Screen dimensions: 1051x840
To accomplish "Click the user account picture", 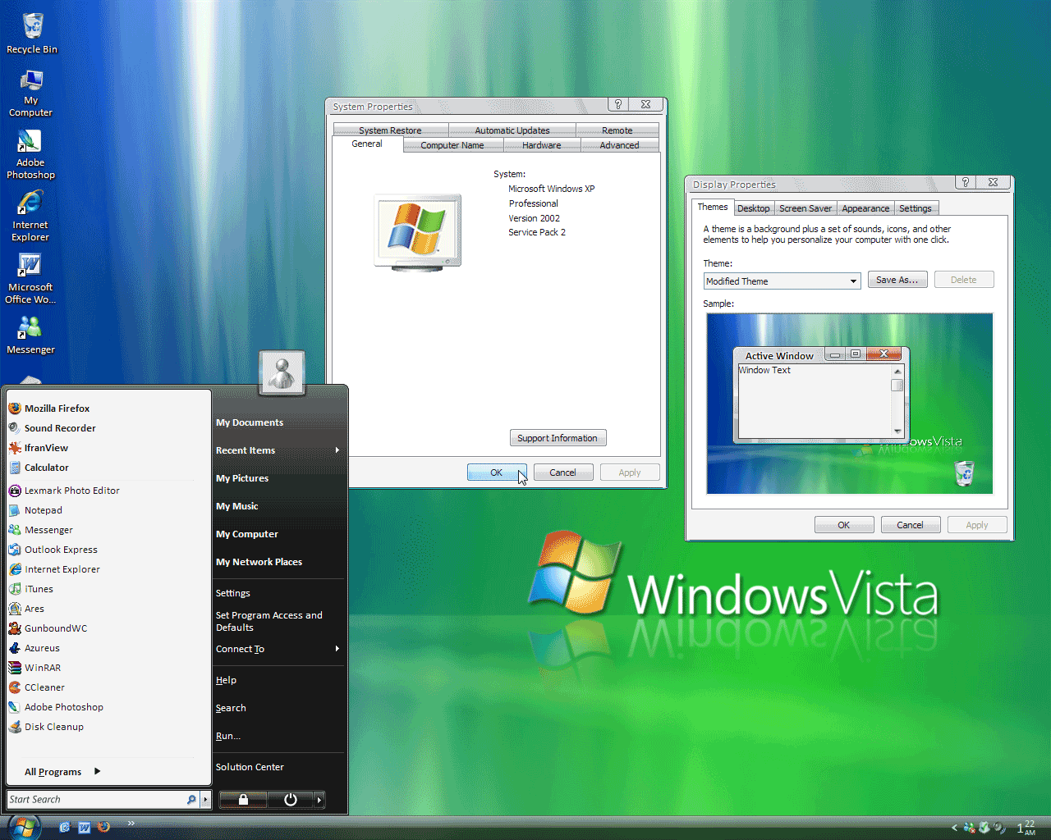I will (x=282, y=373).
